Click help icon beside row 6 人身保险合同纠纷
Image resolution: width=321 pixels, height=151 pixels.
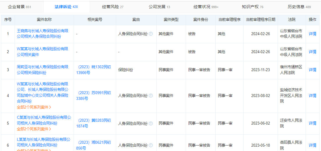click(151, 145)
